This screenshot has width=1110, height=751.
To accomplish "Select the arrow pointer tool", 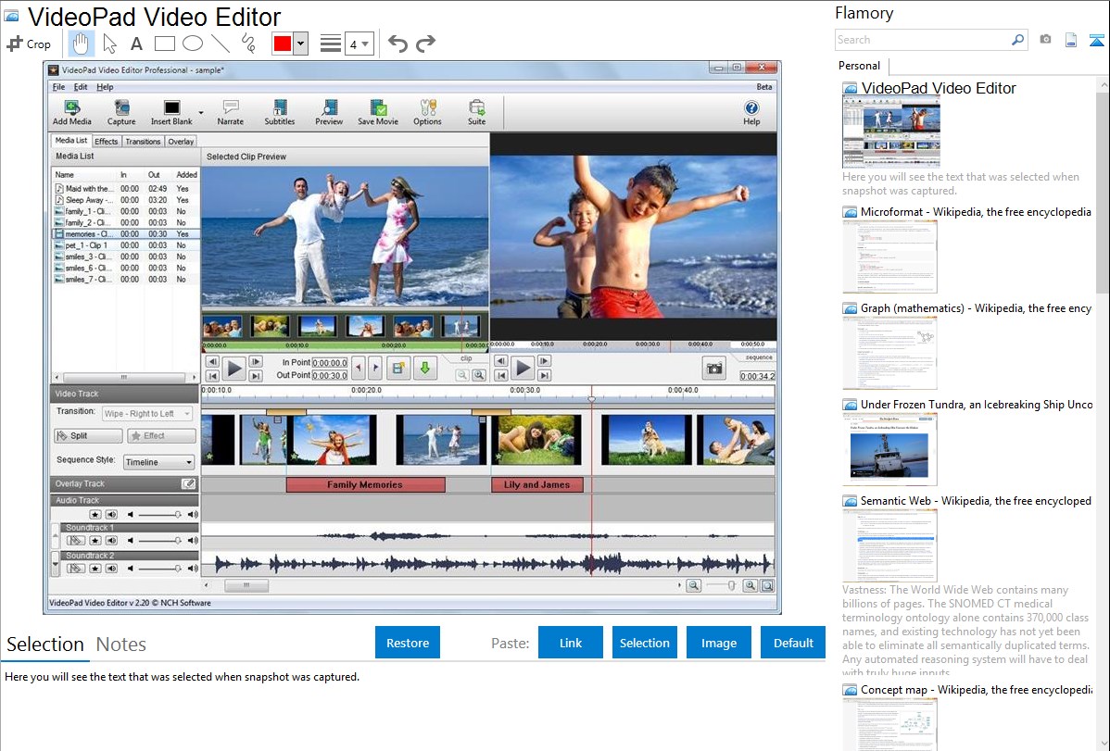I will point(109,44).
